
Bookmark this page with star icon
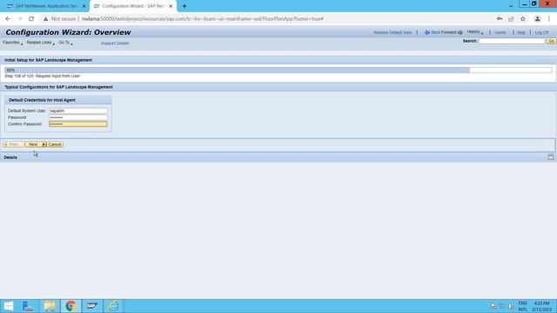523,19
